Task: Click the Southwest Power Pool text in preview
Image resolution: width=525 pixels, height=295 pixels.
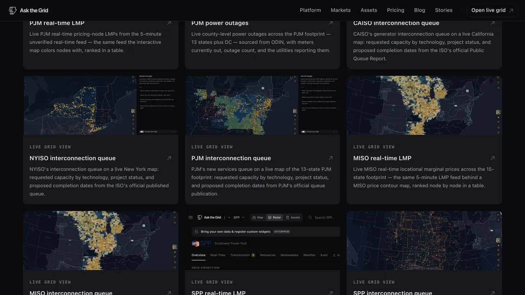Action: (231, 243)
